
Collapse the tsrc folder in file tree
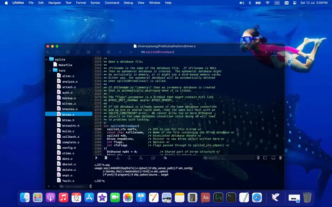coord(50,70)
